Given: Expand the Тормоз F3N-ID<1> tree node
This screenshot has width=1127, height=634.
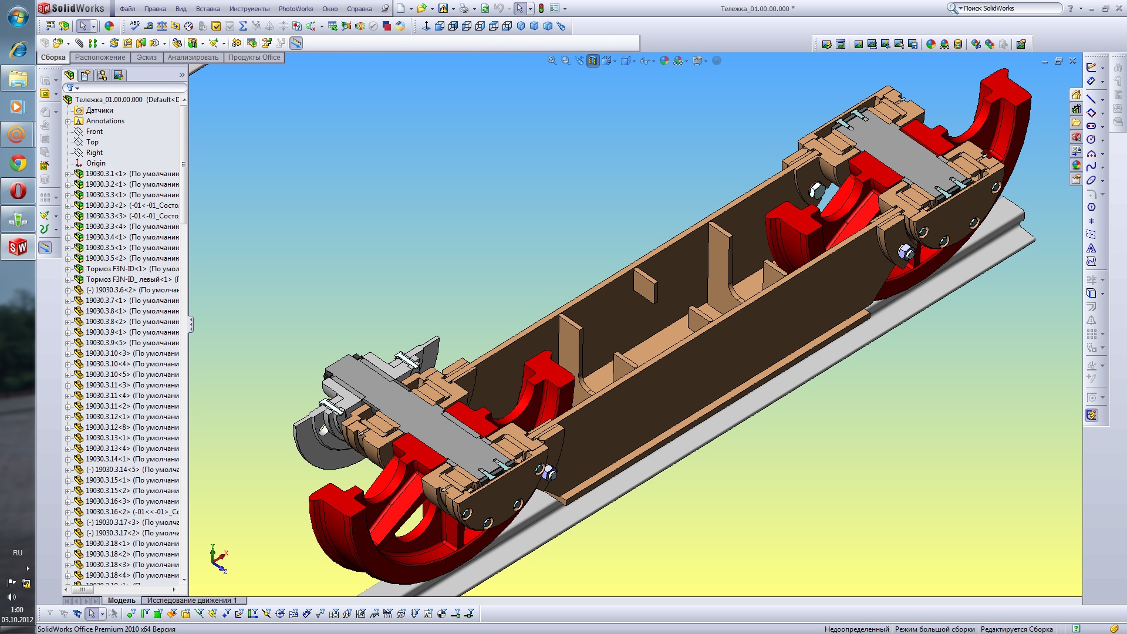Looking at the screenshot, I should pos(68,269).
